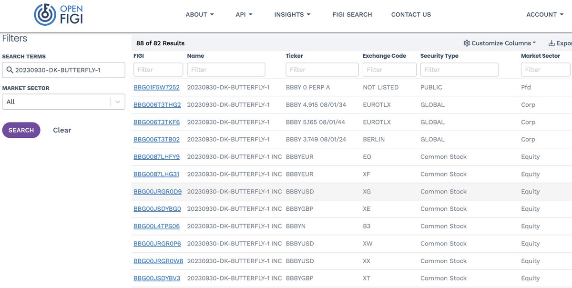Open FIGI link BBG006T3TB02
572x288 pixels.
[x=156, y=139]
